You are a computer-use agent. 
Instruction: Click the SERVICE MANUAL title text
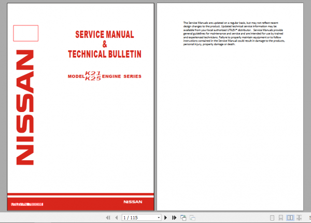105,34
